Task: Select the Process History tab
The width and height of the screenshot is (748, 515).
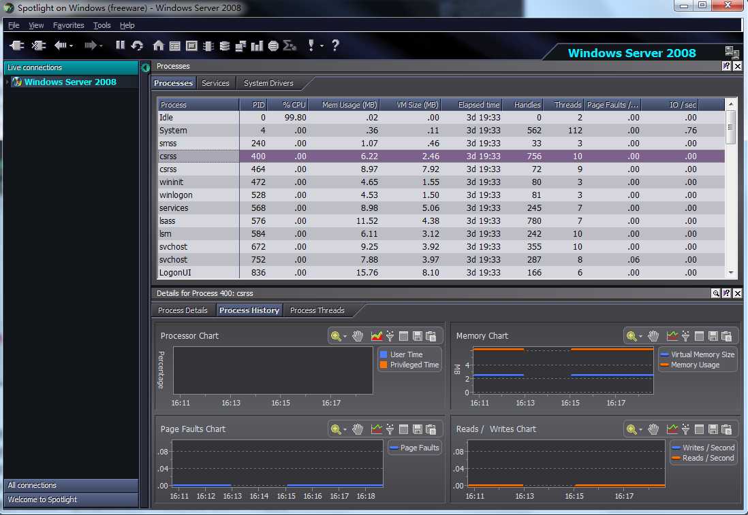Action: (x=249, y=310)
